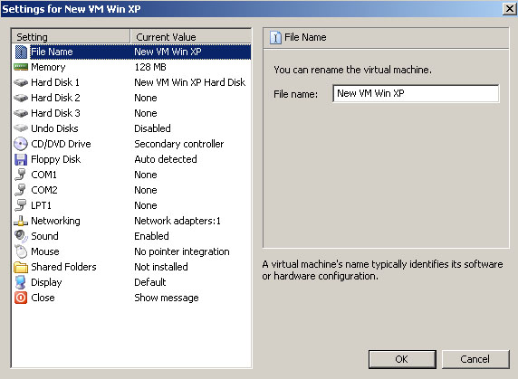518x379 pixels.
Task: Select the CD/DVD Drive disc icon
Action: pyautogui.click(x=21, y=144)
